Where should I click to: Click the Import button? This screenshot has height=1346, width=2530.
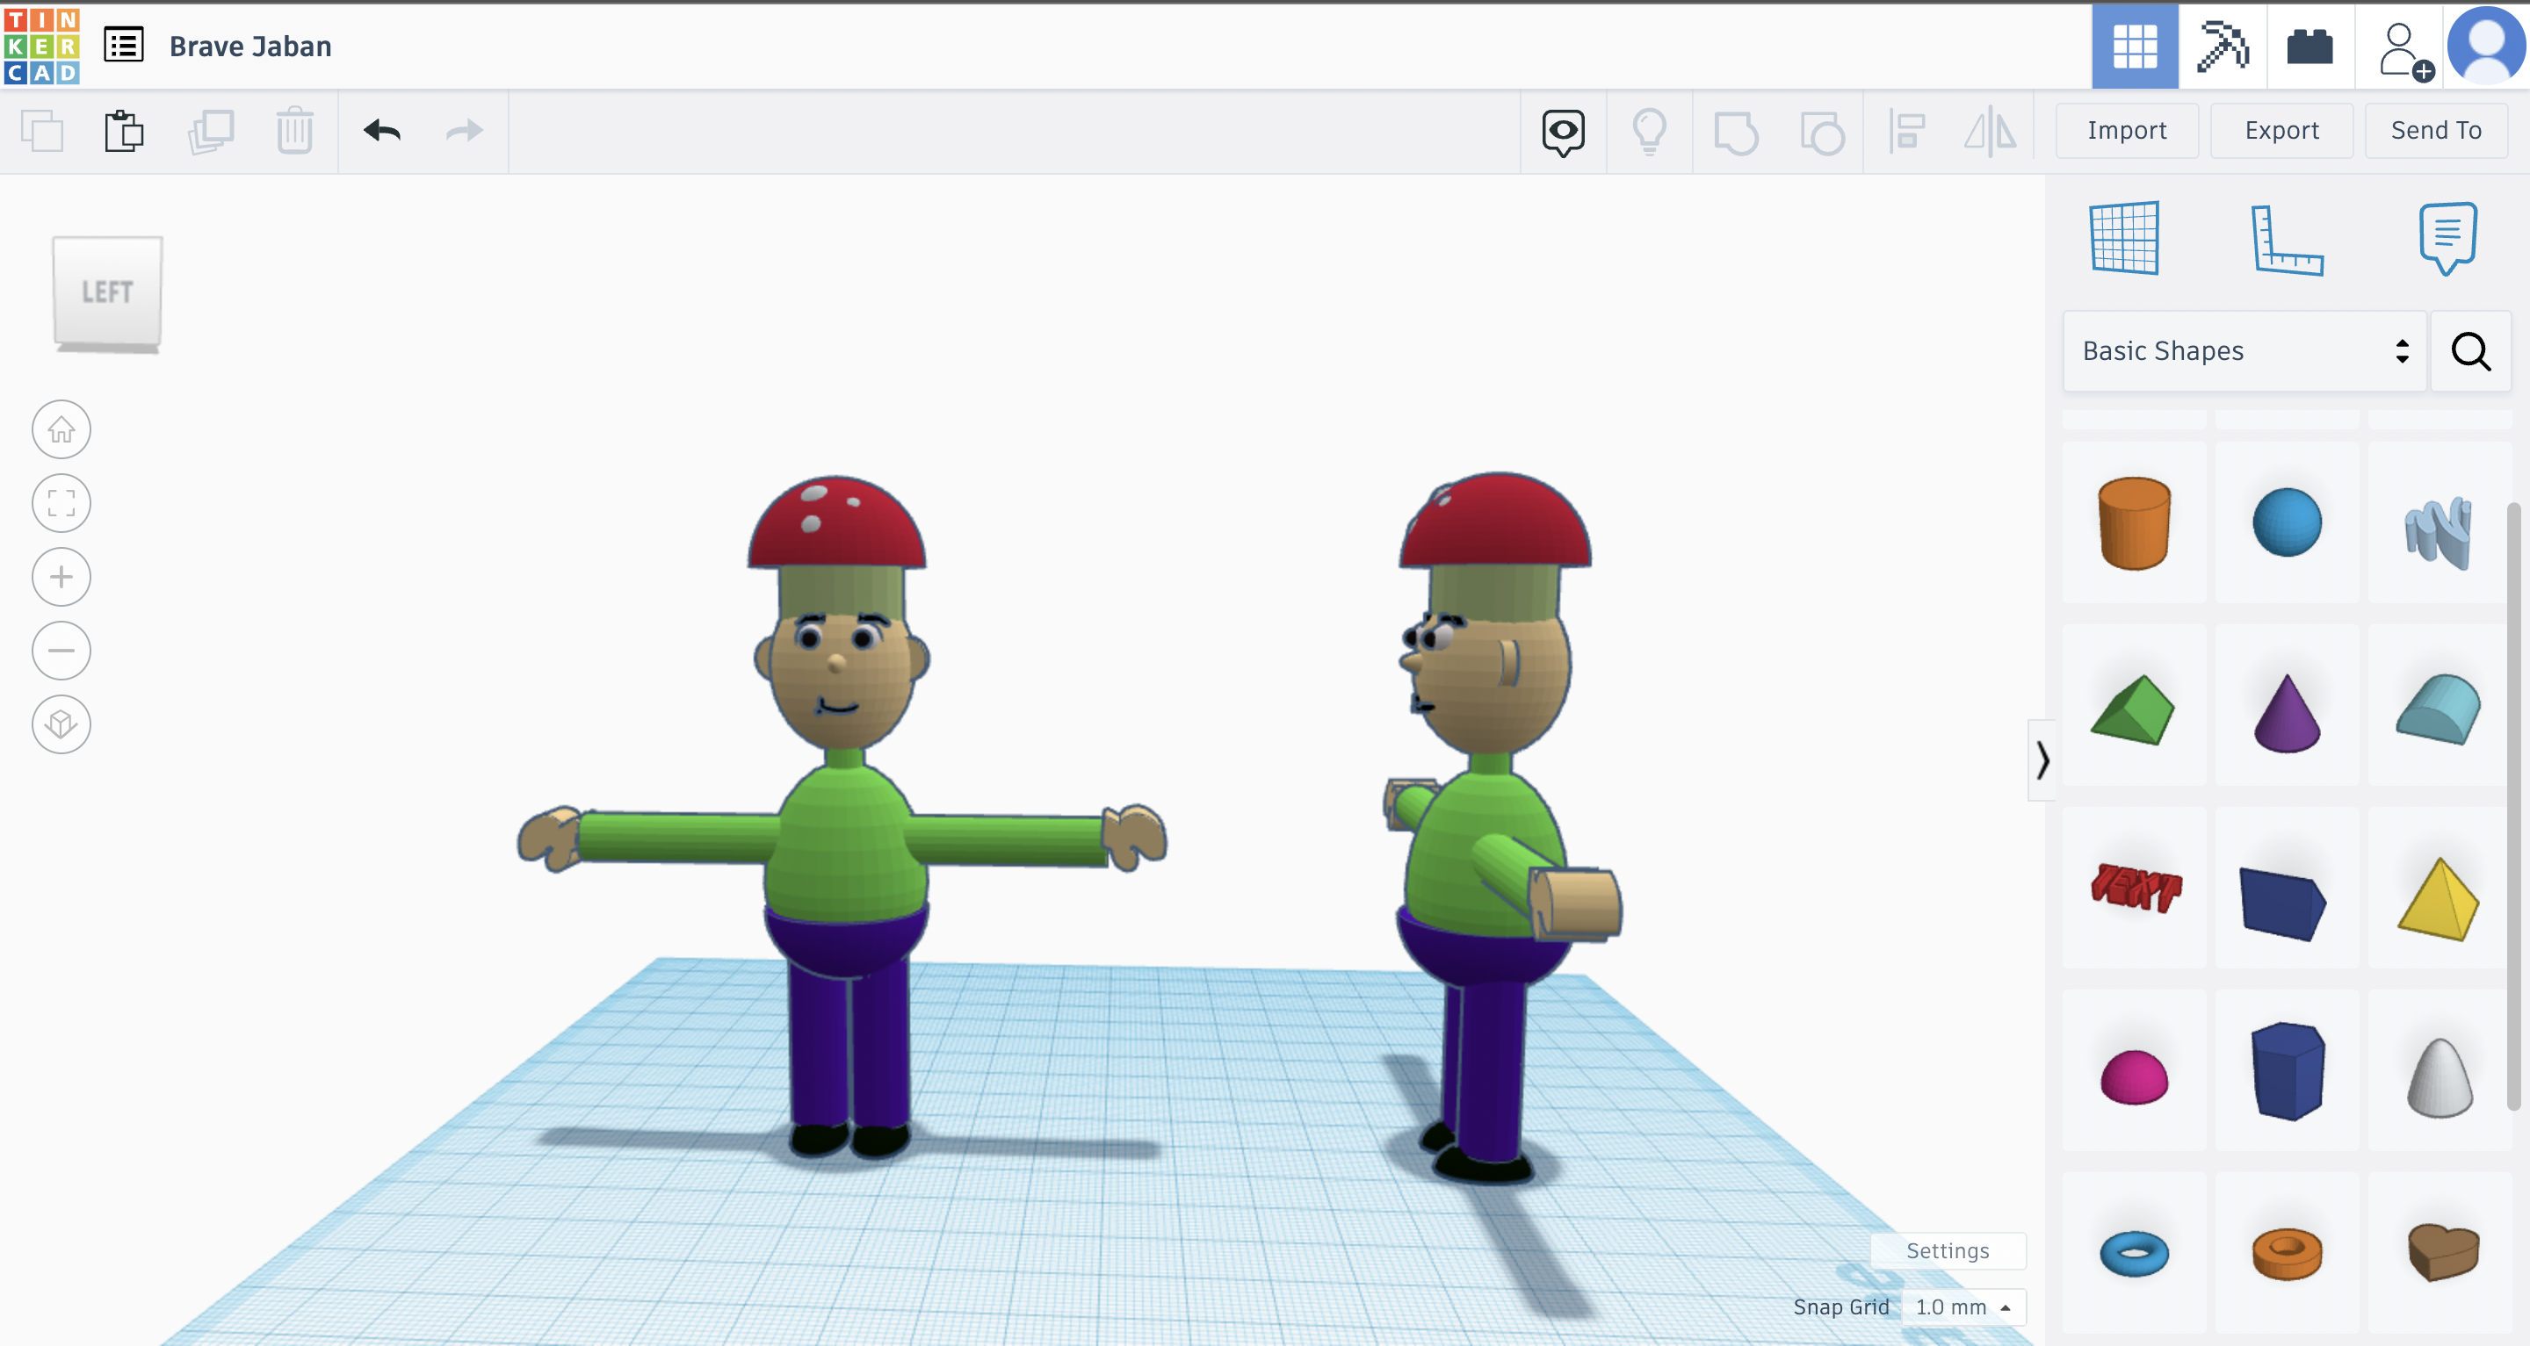pos(2126,131)
